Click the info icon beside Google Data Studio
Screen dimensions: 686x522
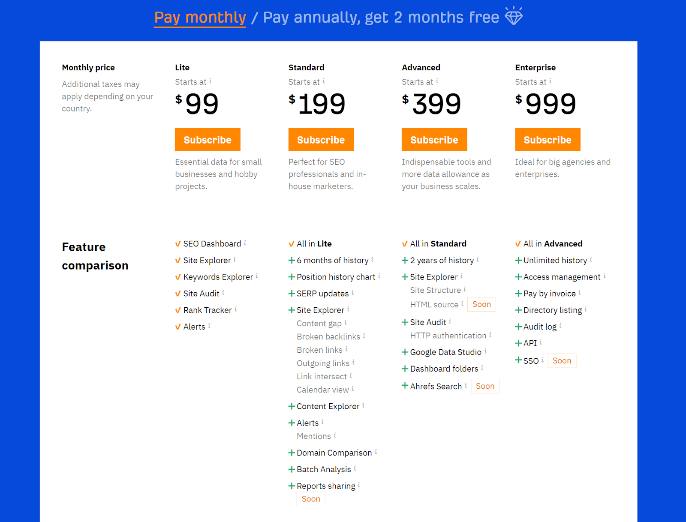[x=485, y=351]
